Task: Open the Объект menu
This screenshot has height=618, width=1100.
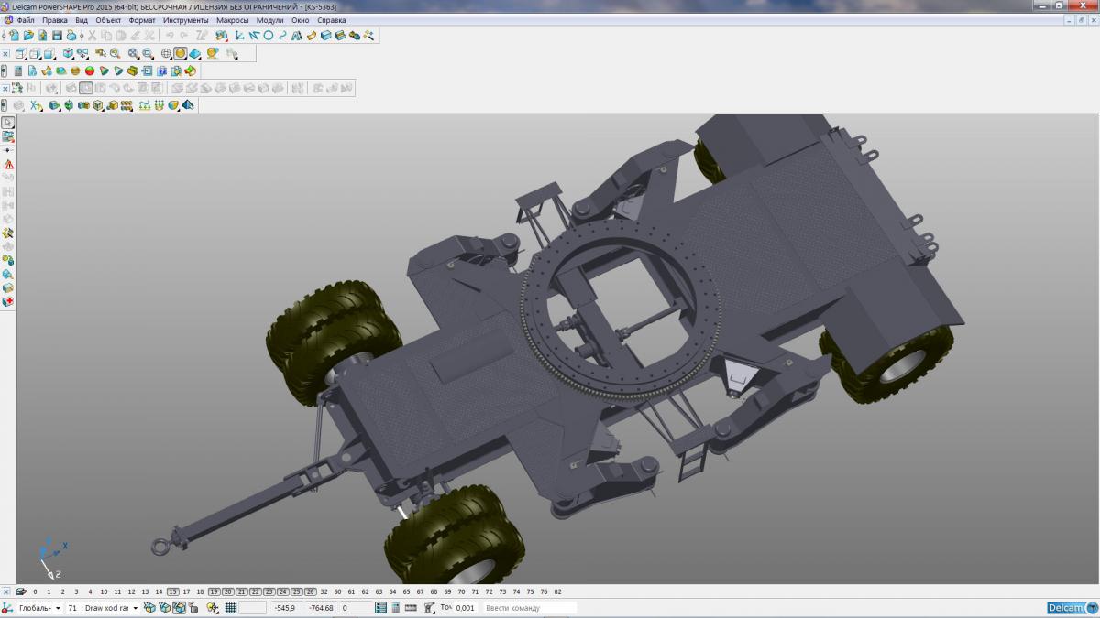Action: (108, 20)
